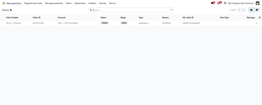Click the claim ID 5551575188 cell

pos(38,23)
